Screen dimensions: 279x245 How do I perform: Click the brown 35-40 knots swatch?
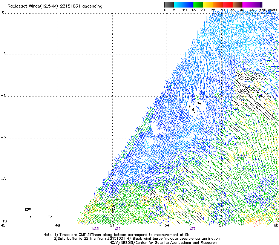pyautogui.click(x=238, y=5)
